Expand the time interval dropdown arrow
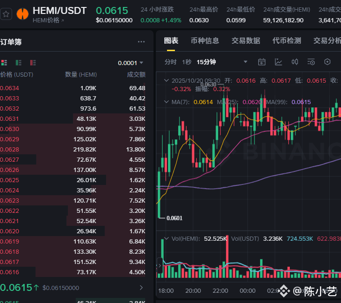Screen dimensions: 341x303 [x=246, y=62]
